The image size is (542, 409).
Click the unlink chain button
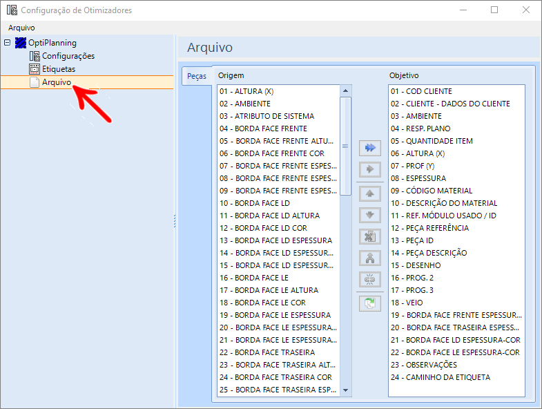tap(370, 280)
